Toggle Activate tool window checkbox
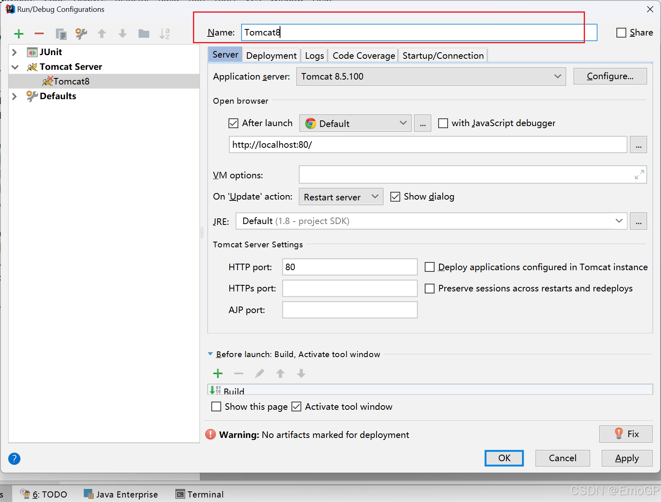 coord(296,406)
